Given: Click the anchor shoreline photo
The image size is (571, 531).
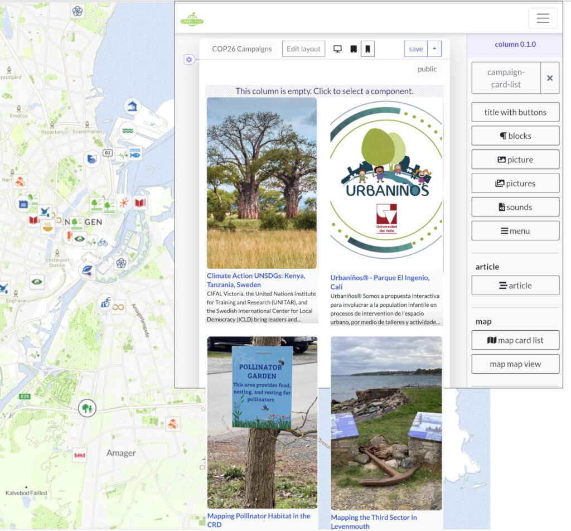Looking at the screenshot, I should point(386,423).
